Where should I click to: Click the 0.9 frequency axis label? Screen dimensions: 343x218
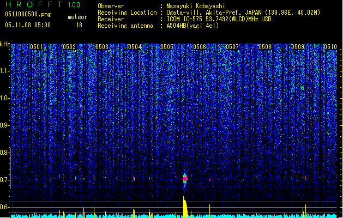pos(5,125)
